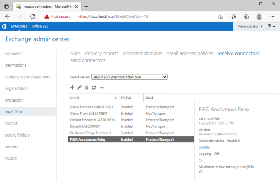Reload the page in the browser

click(32, 16)
